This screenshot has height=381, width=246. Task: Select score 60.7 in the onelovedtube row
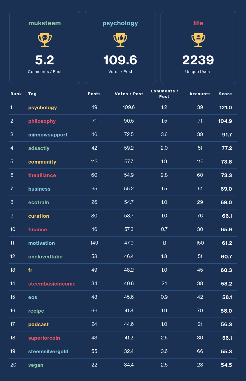coord(227,257)
